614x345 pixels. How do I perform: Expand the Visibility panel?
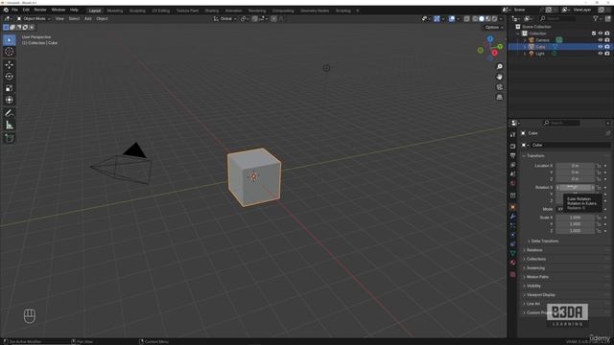coord(533,286)
